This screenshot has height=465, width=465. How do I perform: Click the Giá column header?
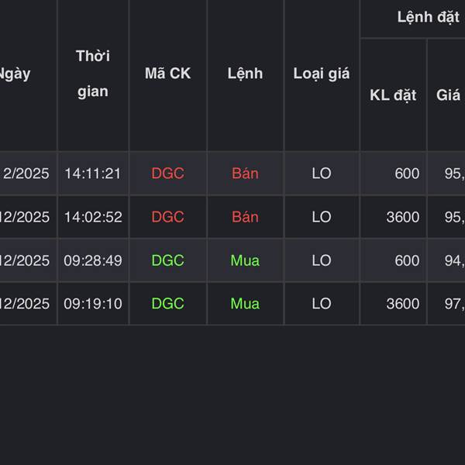tap(448, 95)
